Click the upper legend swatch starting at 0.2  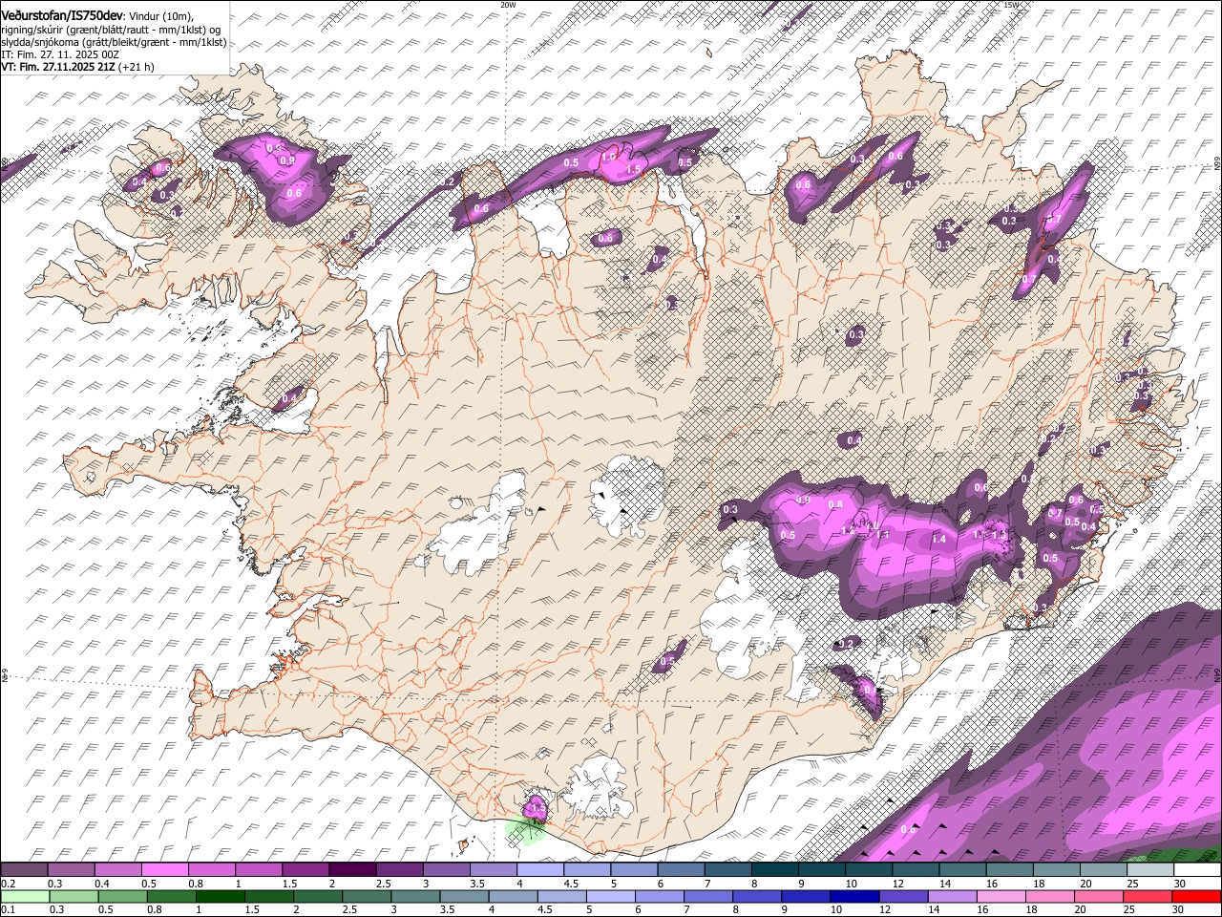[x=24, y=869]
